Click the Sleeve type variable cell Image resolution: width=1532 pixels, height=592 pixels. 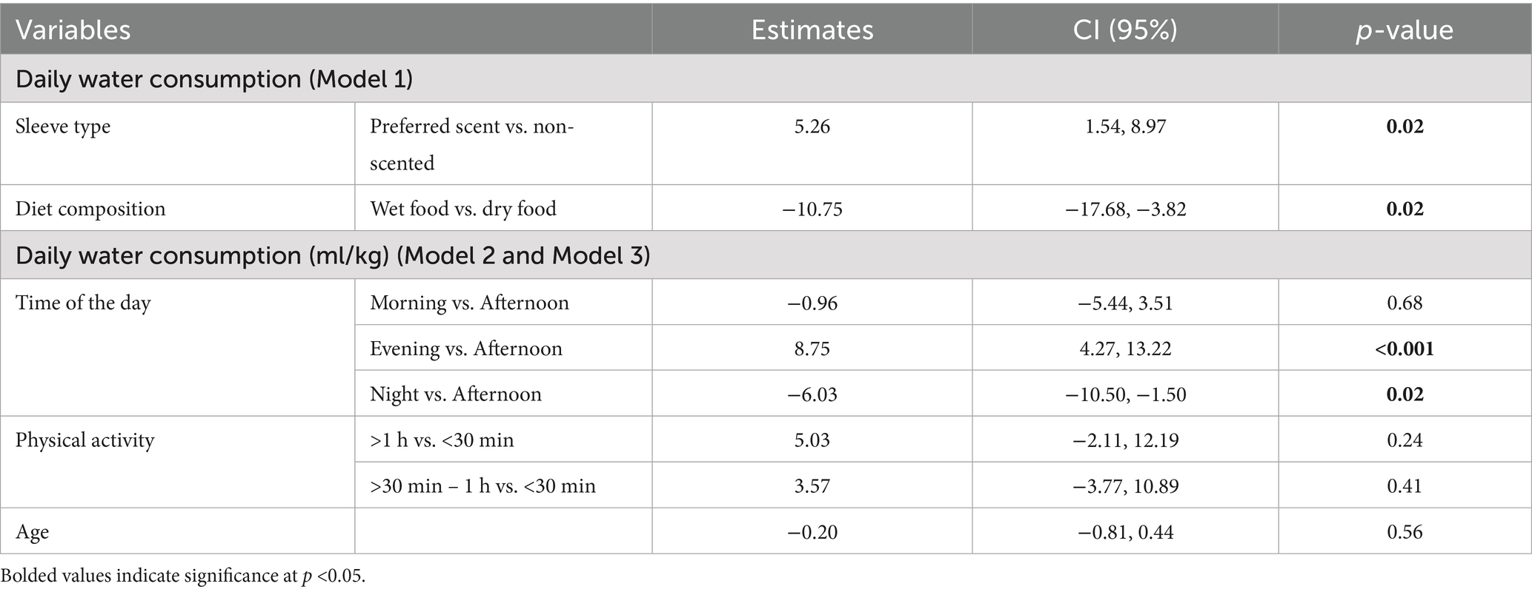pyautogui.click(x=63, y=127)
